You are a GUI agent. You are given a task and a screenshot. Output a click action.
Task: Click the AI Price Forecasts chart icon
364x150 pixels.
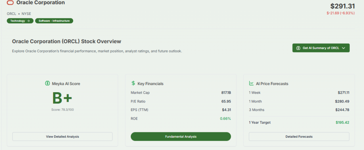251,83
